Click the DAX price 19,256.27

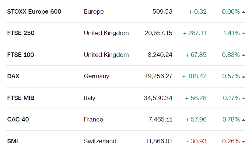coord(159,76)
